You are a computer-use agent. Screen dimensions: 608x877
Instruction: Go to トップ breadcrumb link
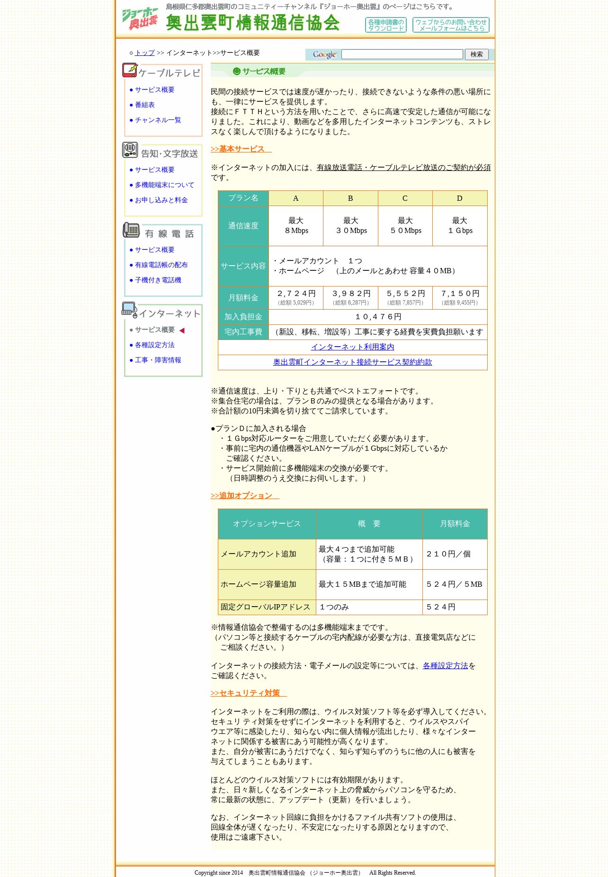coord(145,53)
